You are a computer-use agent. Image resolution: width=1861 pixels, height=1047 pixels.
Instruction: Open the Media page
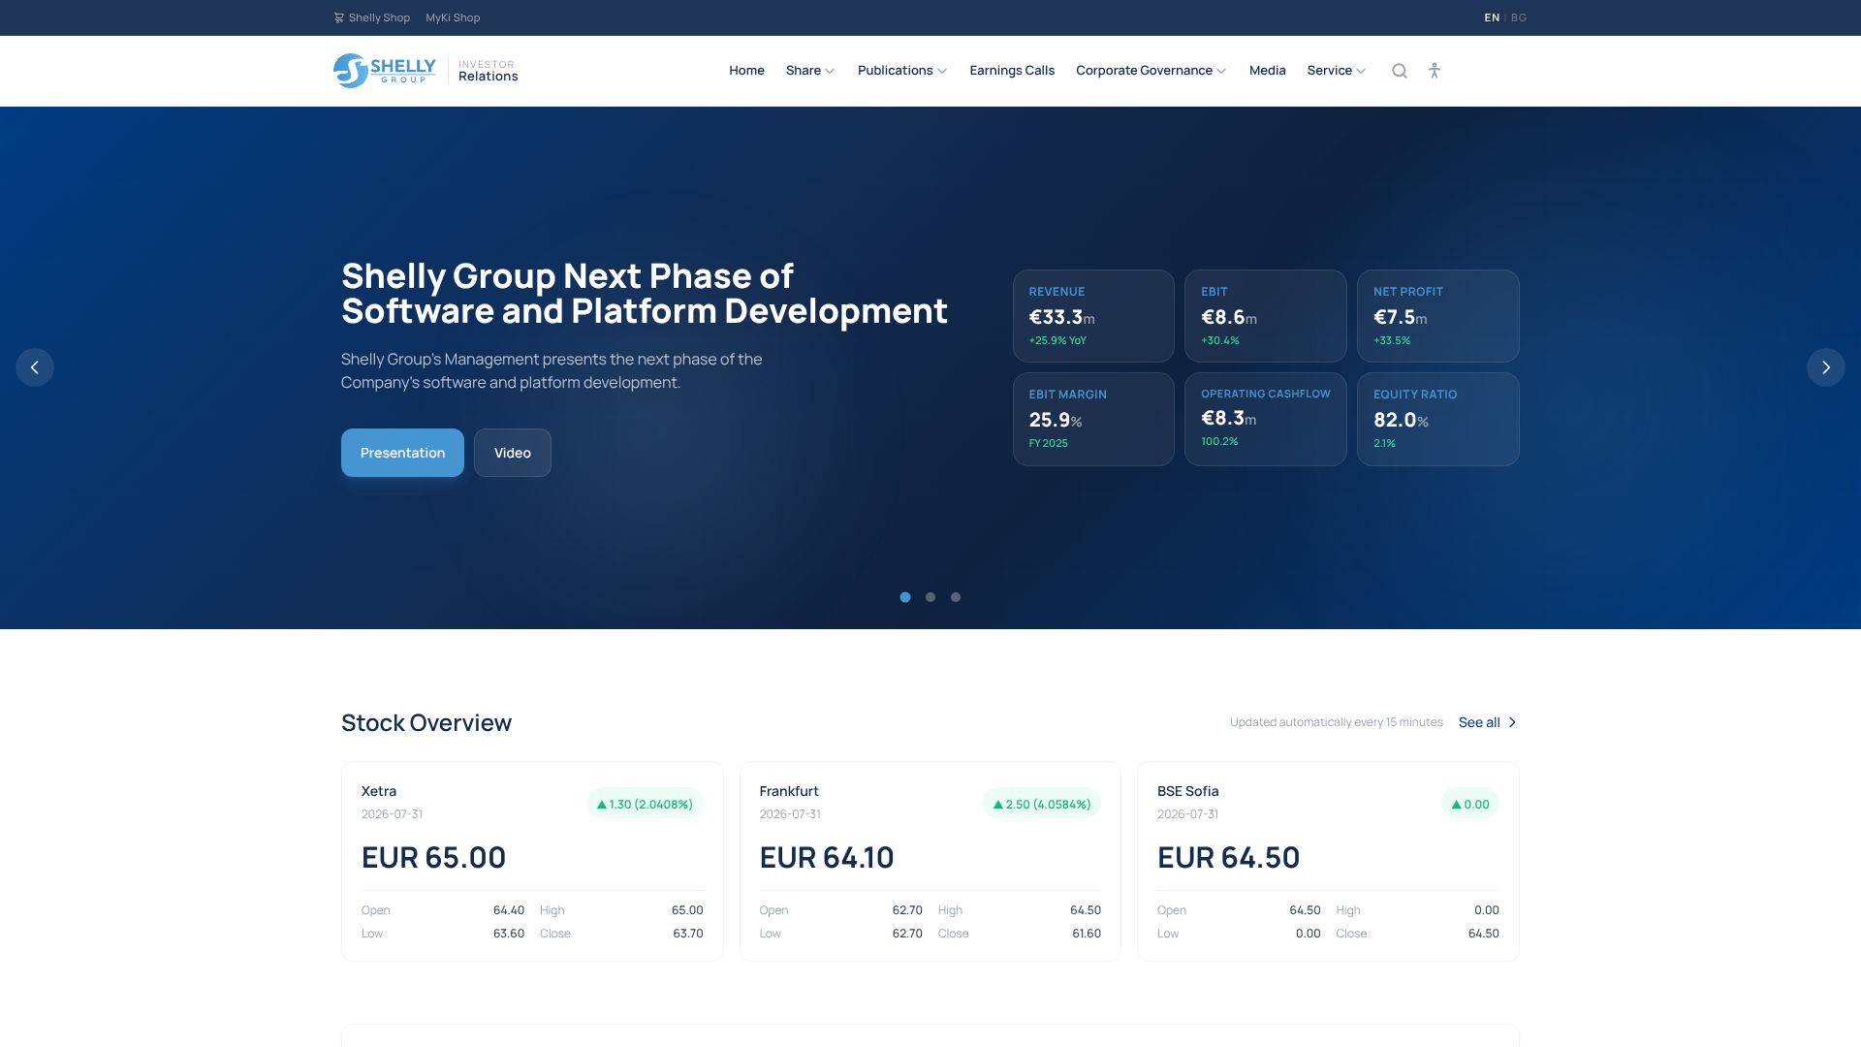pyautogui.click(x=1268, y=71)
